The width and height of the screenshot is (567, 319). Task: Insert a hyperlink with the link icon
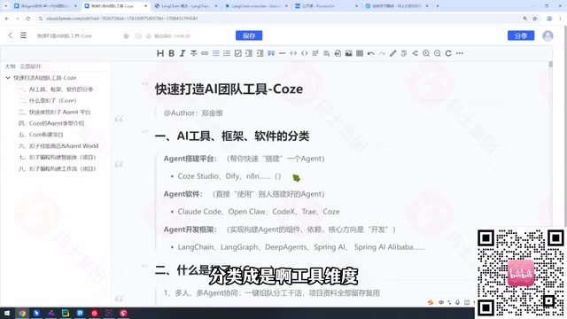click(205, 53)
